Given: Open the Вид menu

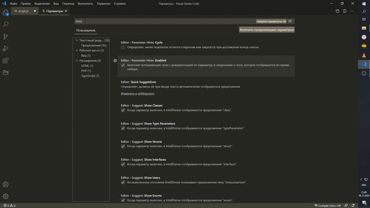Looking at the screenshot, I should (x=56, y=3).
